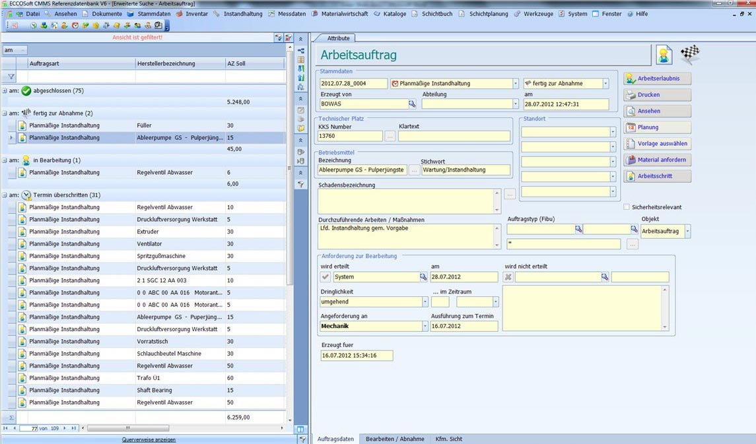Collapse the in Bearbeitung (1) group
The height and width of the screenshot is (444, 756).
[x=5, y=160]
